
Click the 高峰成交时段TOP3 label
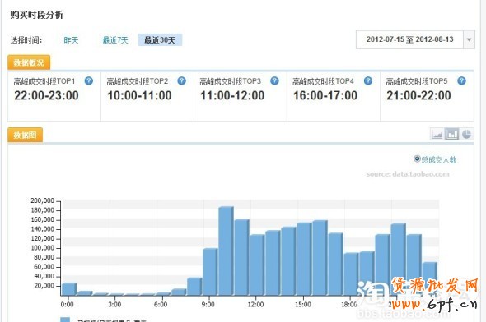tap(231, 81)
